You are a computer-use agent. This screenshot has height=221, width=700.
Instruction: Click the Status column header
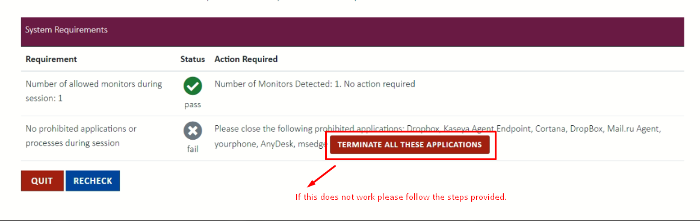pyautogui.click(x=193, y=59)
